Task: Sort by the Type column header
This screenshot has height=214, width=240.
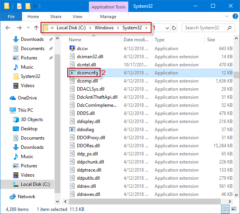Action: (160, 40)
